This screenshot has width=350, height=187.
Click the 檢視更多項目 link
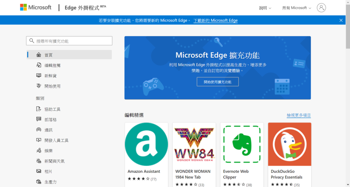click(x=299, y=115)
